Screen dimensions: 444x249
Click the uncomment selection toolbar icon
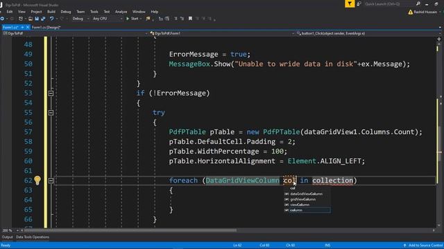click(x=167, y=19)
